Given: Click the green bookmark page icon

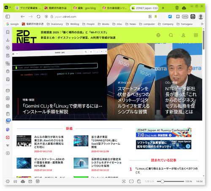Looking at the screenshot, I should pos(156,16).
